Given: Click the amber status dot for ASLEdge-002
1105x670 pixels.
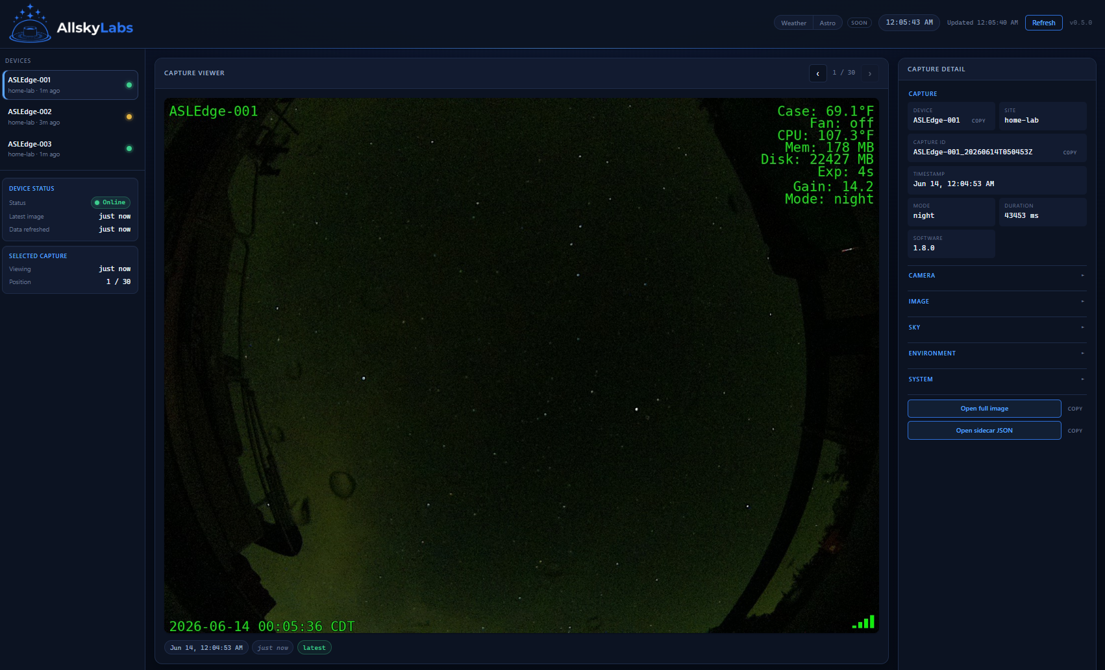Looking at the screenshot, I should pyautogui.click(x=129, y=117).
